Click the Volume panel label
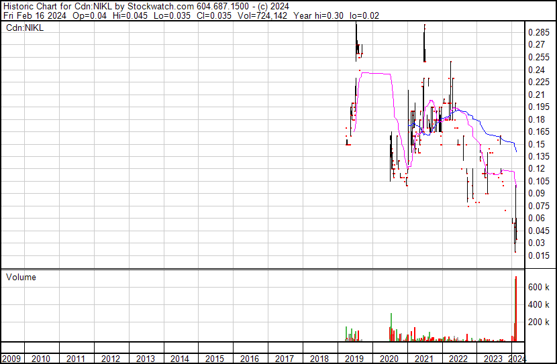The image size is (557, 364). point(21,277)
